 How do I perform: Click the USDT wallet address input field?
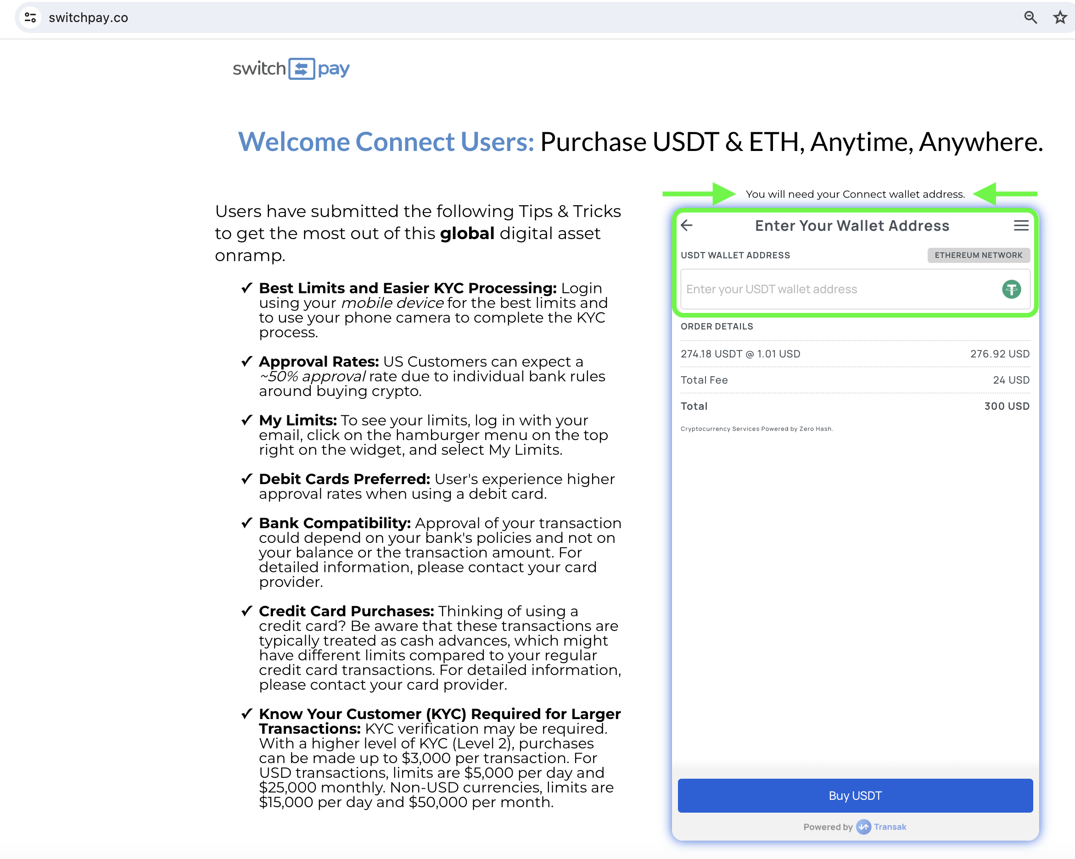(x=855, y=289)
